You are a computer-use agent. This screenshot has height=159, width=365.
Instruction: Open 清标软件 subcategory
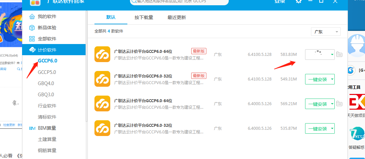(x=47, y=117)
